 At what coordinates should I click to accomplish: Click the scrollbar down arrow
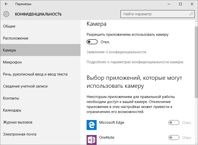196,143
